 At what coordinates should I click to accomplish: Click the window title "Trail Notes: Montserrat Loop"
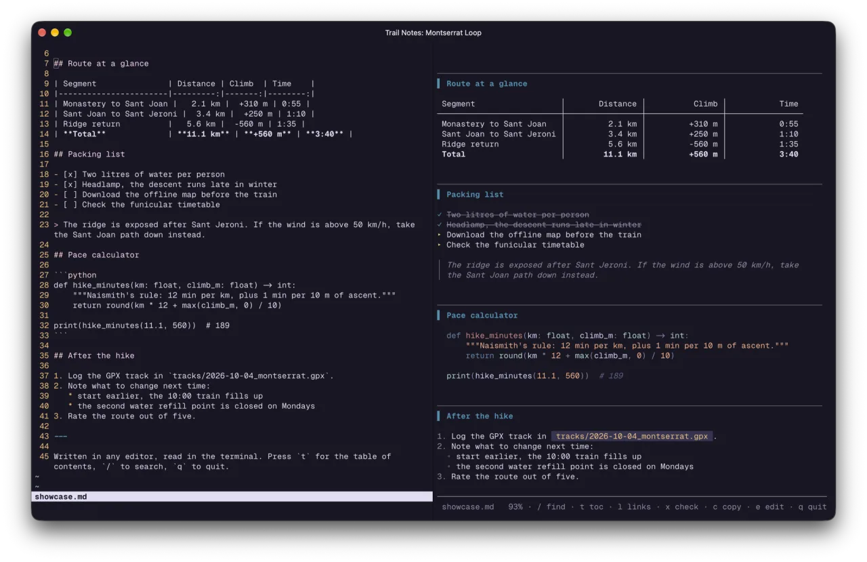pos(433,33)
